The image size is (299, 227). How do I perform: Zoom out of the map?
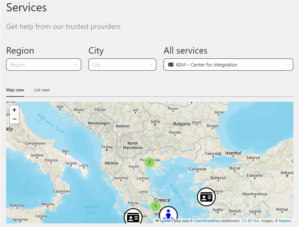coord(14,119)
